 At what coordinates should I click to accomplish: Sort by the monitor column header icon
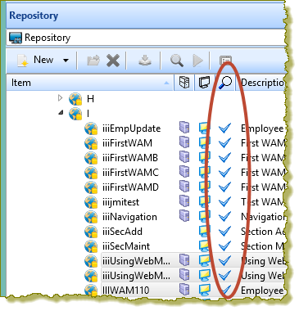205,83
